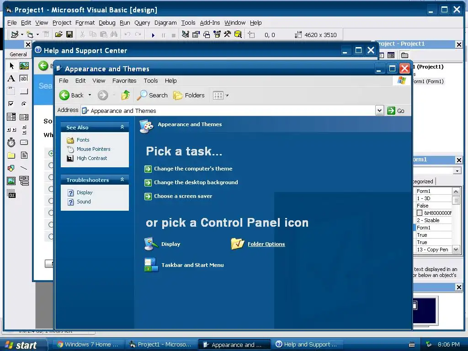Select the Shape control in toolbox

coord(11,168)
